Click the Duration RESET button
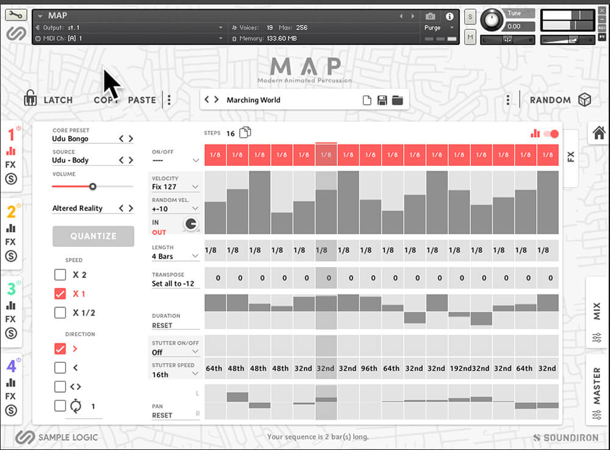This screenshot has height=450, width=610. pyautogui.click(x=162, y=326)
